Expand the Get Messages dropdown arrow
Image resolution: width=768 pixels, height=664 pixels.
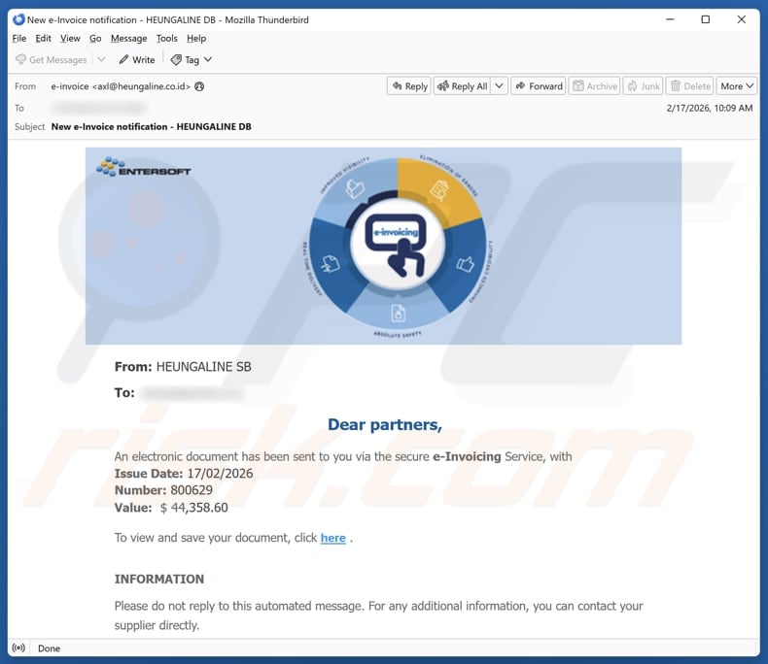tap(101, 59)
